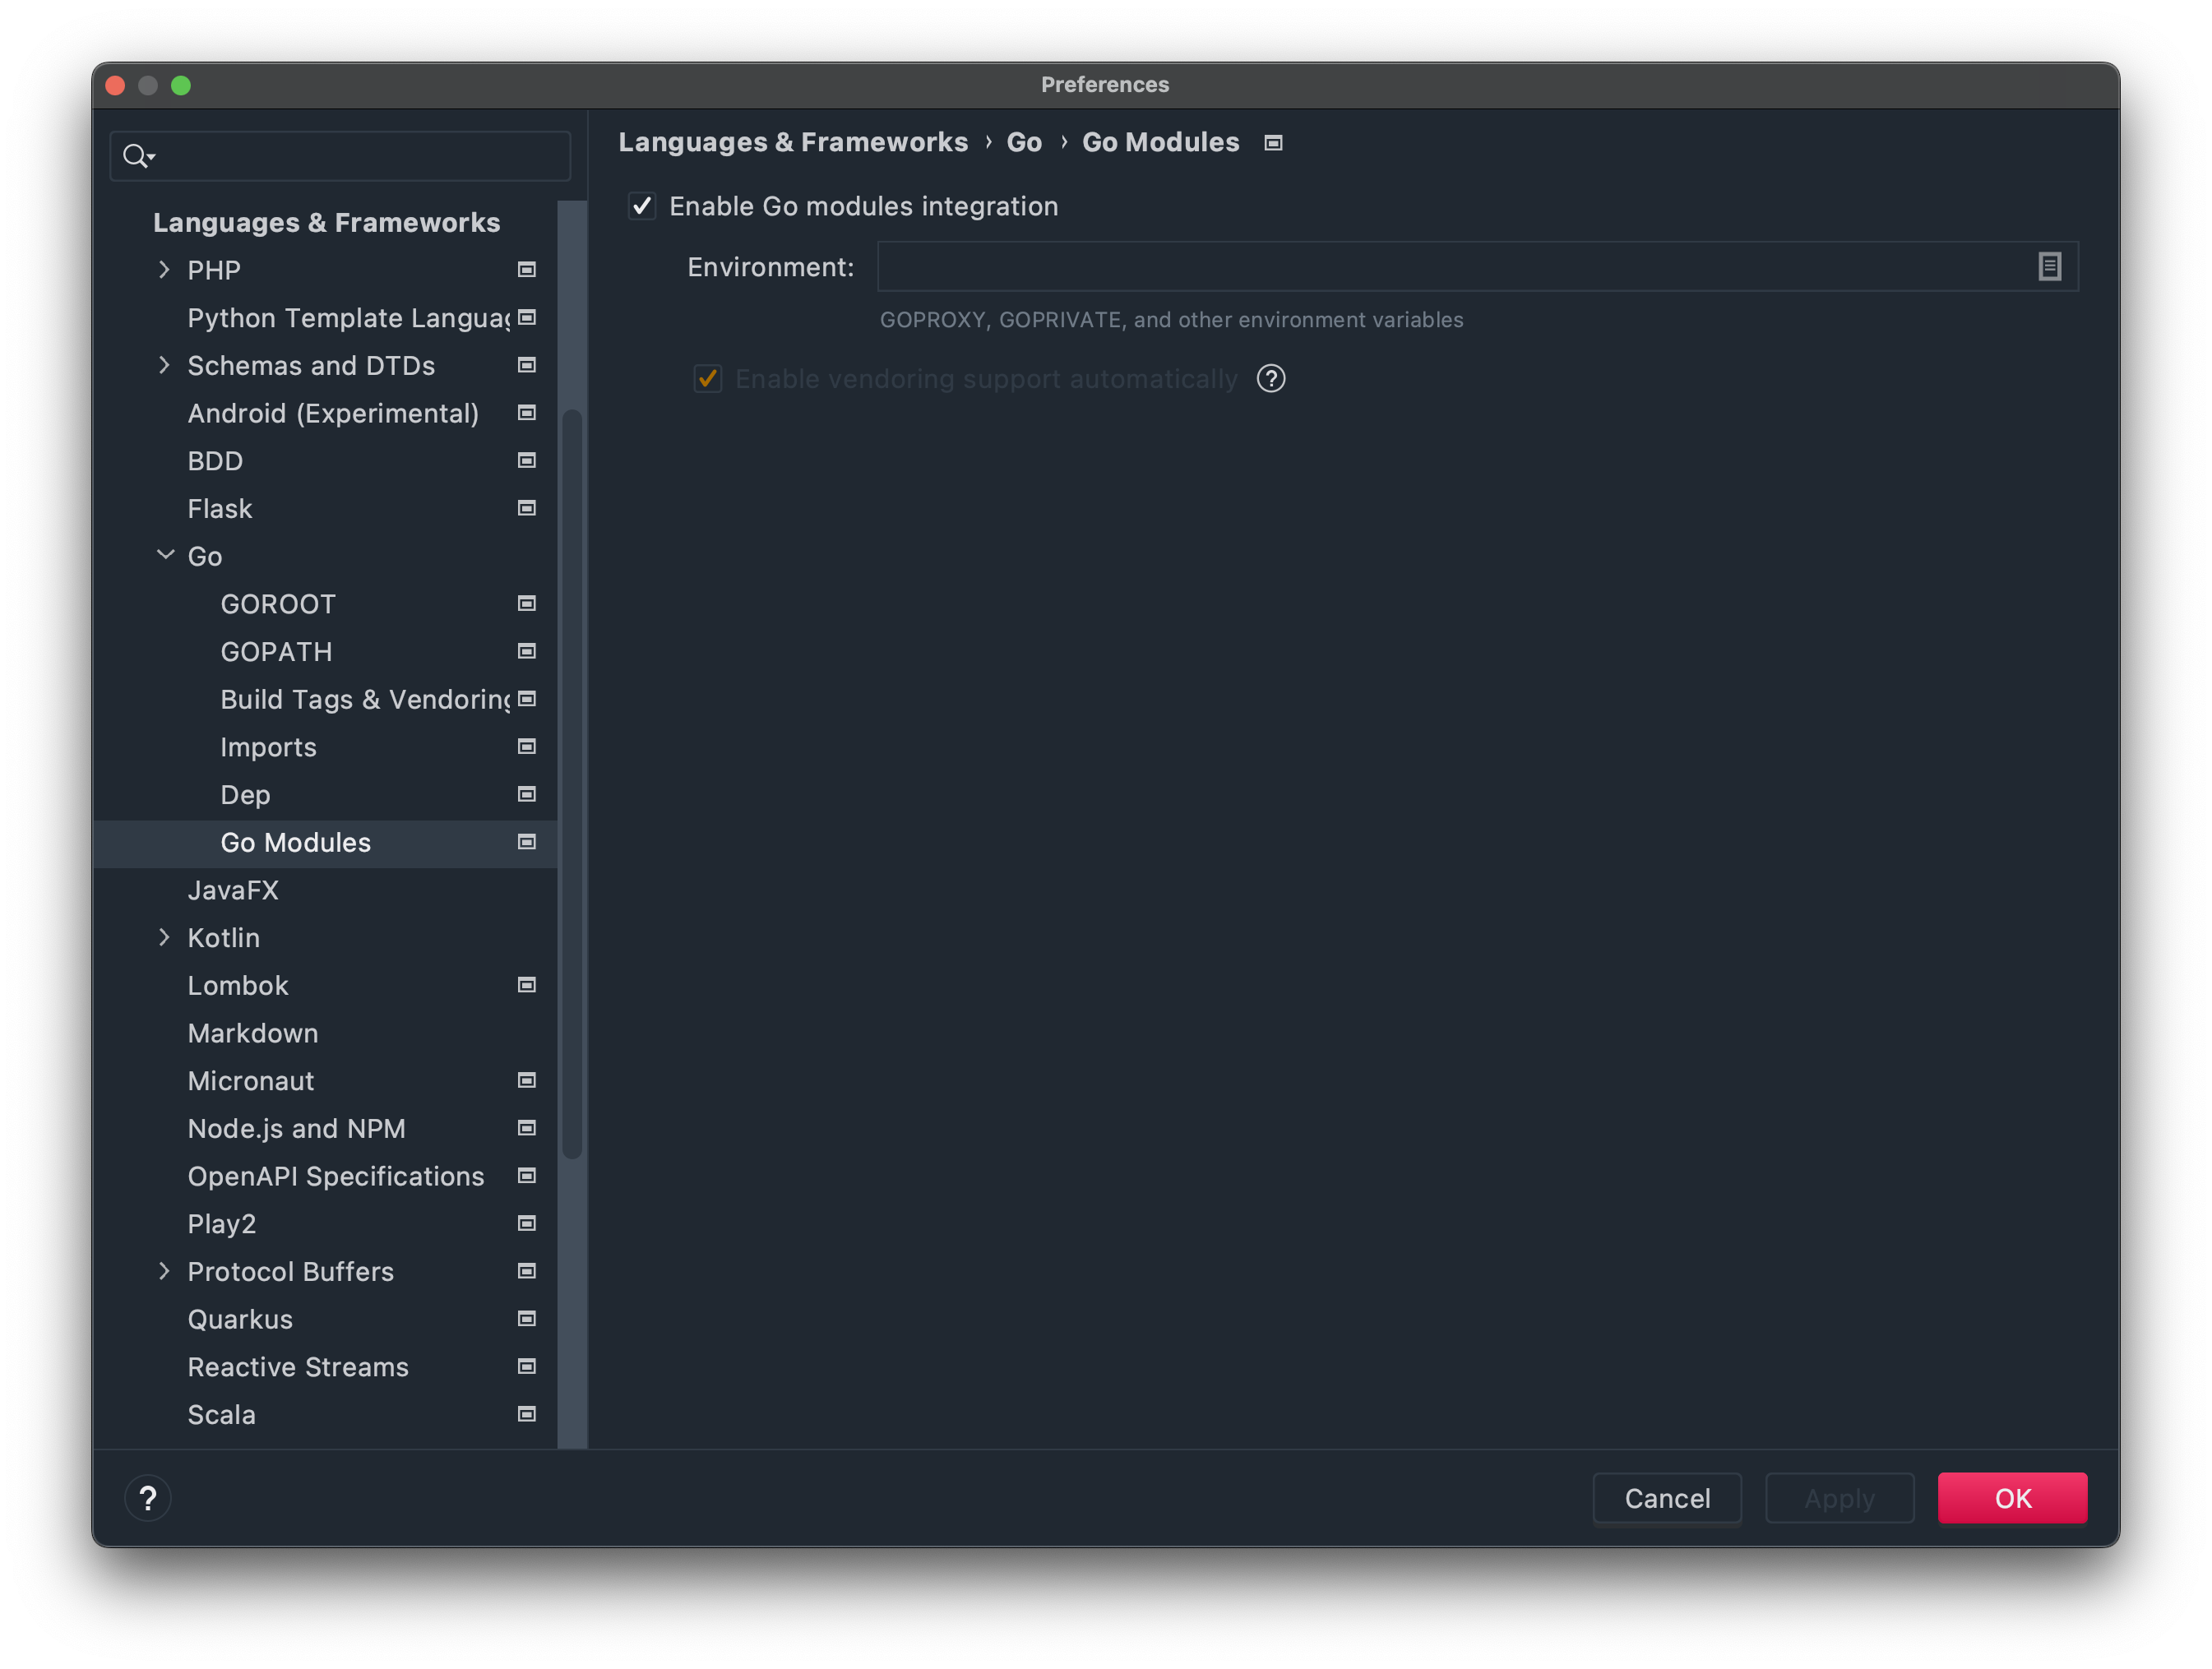Image resolution: width=2212 pixels, height=1669 pixels.
Task: Expand the Kotlin settings node
Action: [164, 938]
